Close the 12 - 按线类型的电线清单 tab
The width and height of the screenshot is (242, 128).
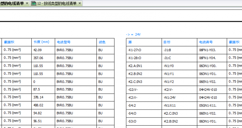pyautogui.click(x=80, y=3)
